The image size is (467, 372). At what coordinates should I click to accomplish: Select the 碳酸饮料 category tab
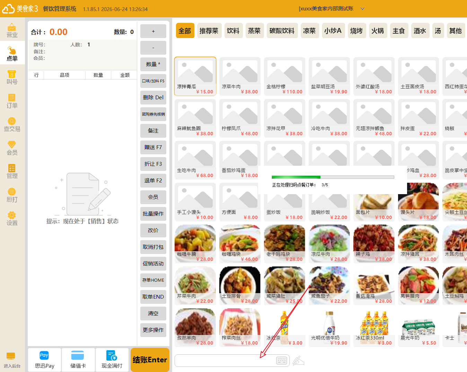click(x=282, y=31)
